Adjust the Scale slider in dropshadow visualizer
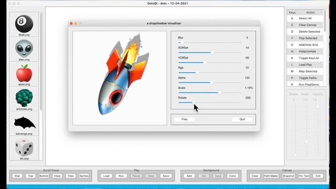Image resolution: width=336 pixels, height=189 pixels. 210,92
